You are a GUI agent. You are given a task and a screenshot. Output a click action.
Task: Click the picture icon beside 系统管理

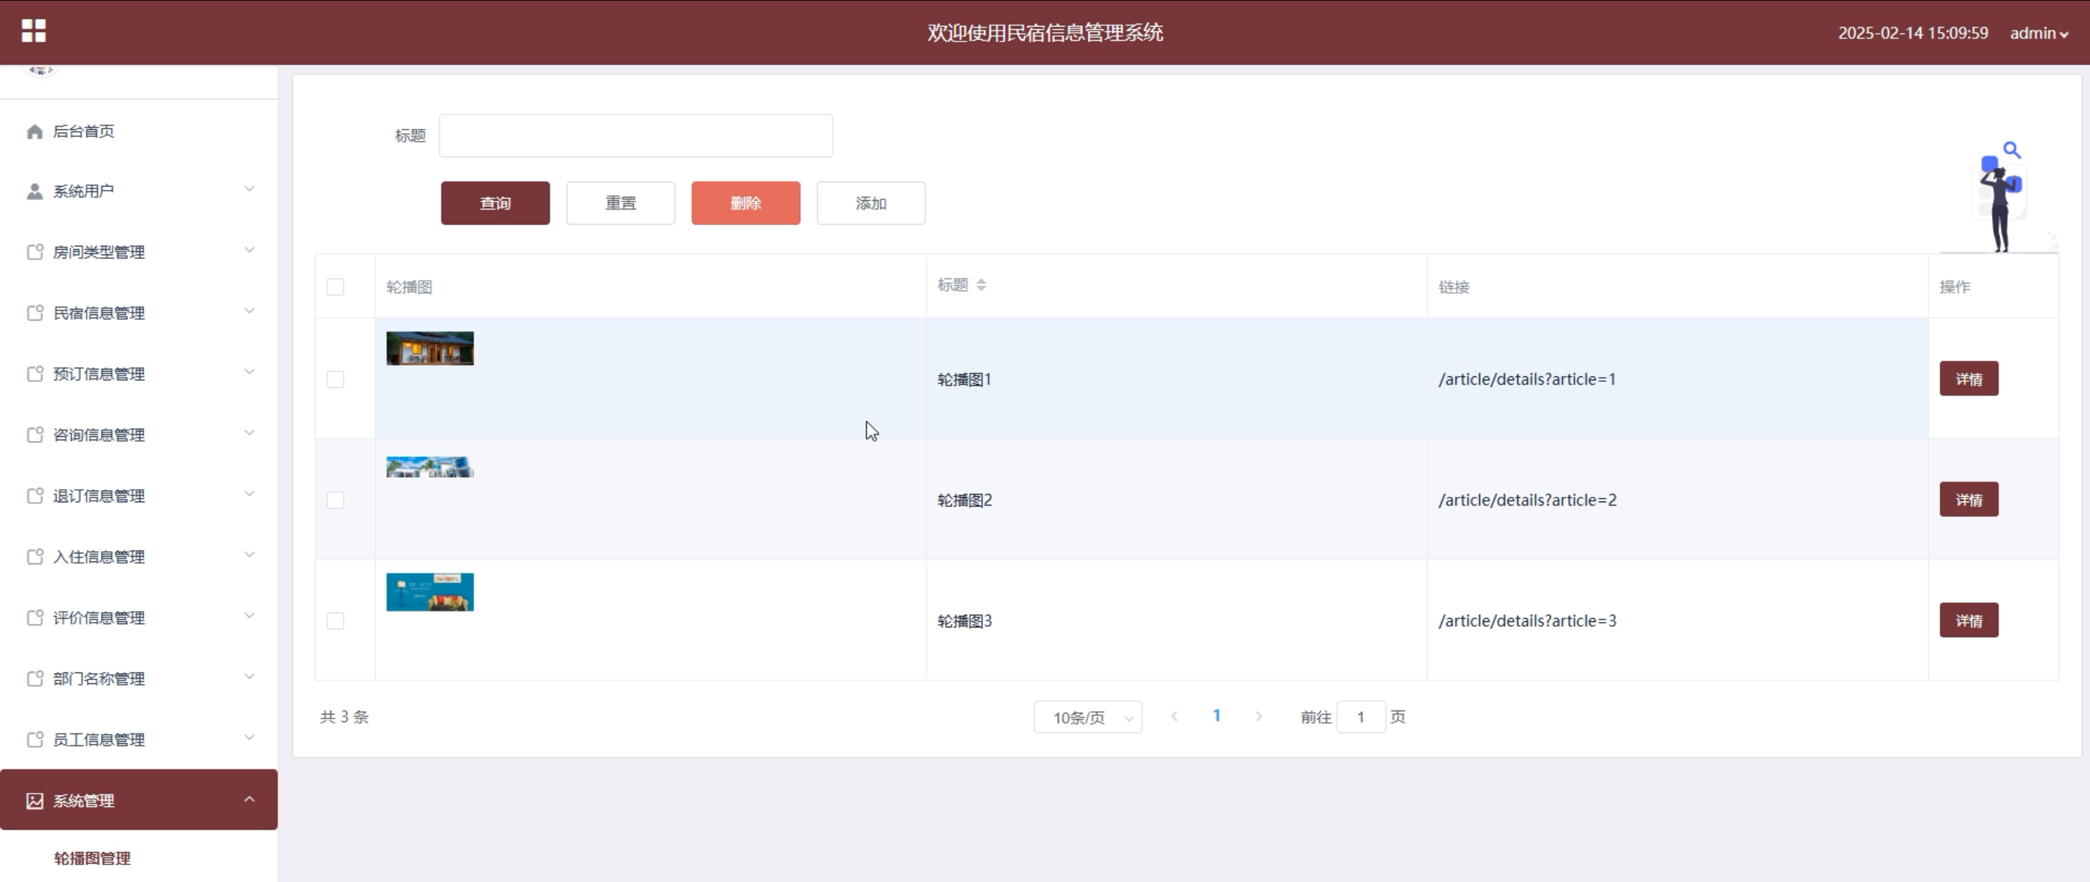click(x=34, y=801)
